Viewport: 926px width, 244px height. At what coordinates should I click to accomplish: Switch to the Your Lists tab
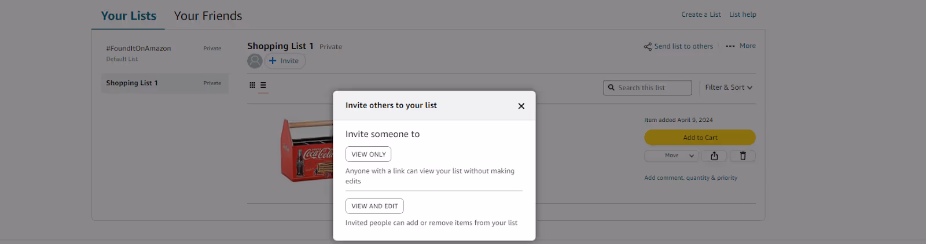[128, 16]
